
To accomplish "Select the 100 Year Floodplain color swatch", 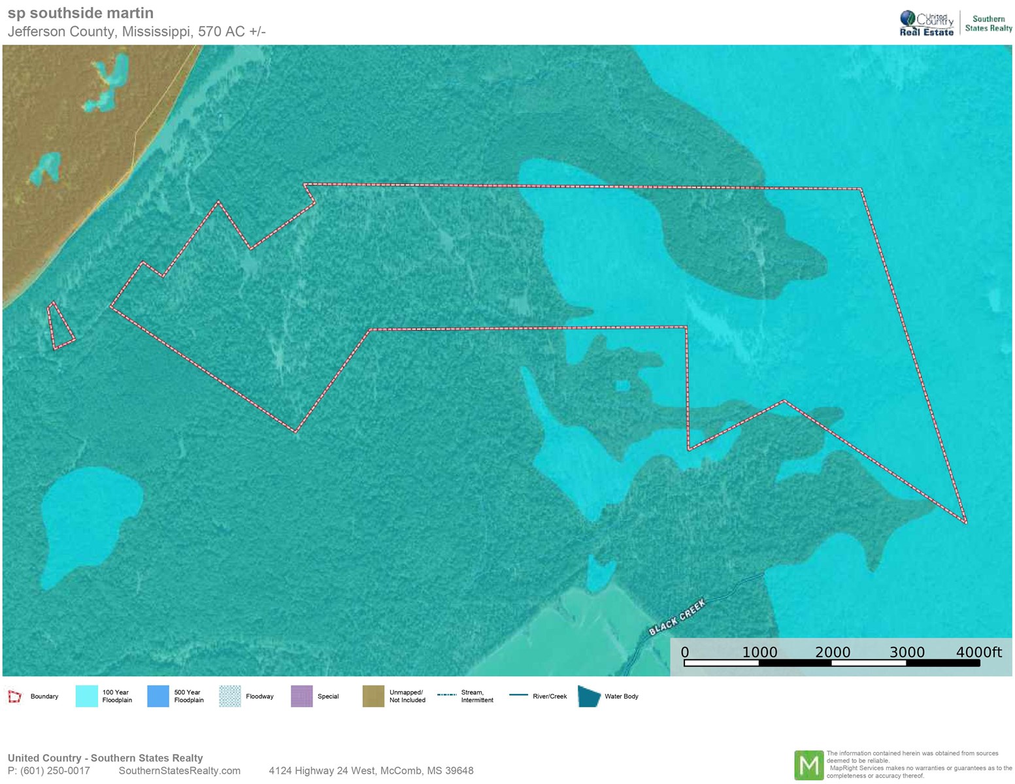I will (87, 696).
